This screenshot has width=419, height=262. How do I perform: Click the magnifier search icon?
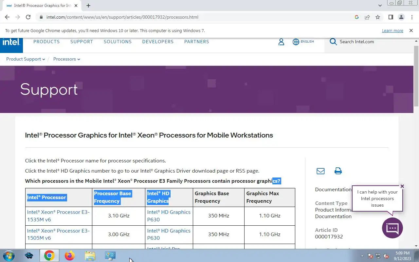[x=333, y=42]
